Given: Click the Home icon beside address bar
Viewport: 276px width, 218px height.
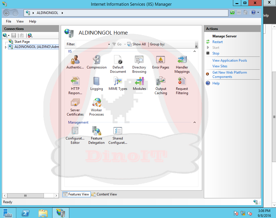Looking at the screenshot, I should pyautogui.click(x=245, y=12).
